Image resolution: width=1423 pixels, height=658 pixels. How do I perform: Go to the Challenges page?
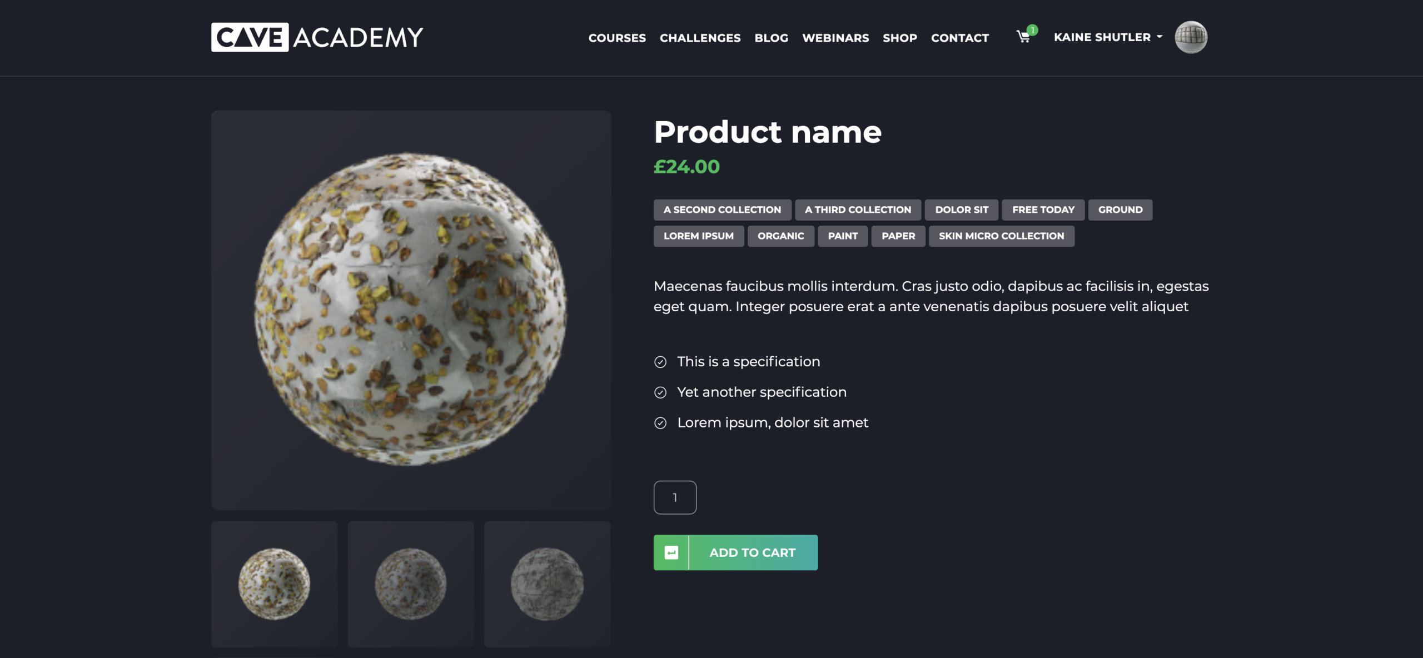tap(700, 38)
